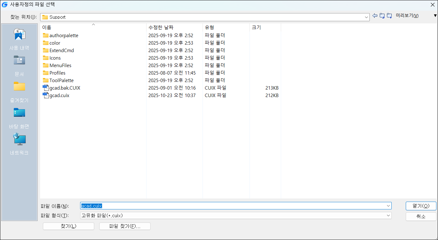Open 문서 (Documents) sidebar shortcut
This screenshot has height=240, width=438.
tap(19, 65)
